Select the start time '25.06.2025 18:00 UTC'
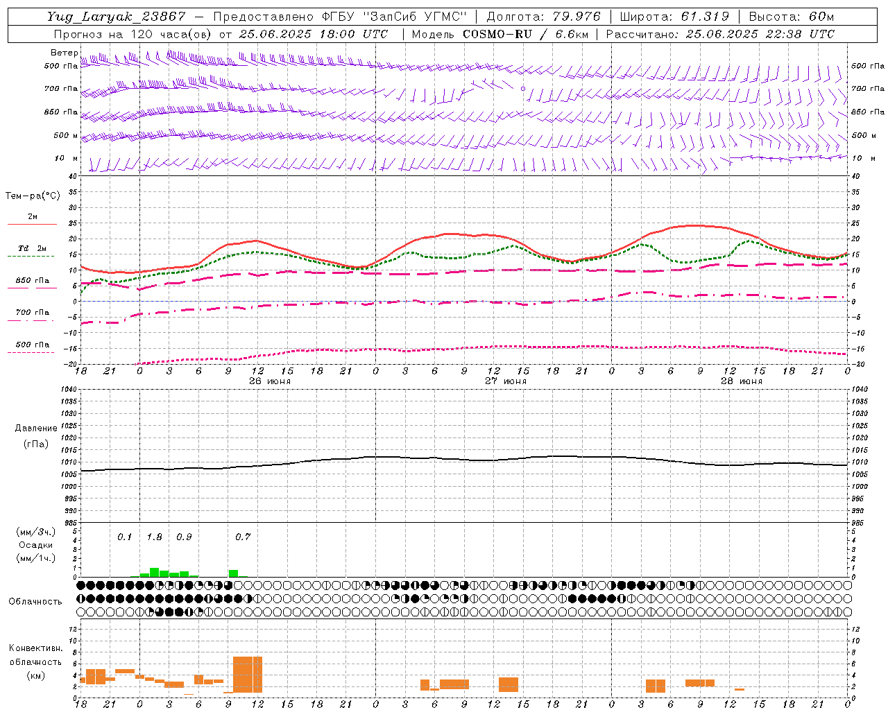Viewport: 888px width, 710px height. pos(313,34)
